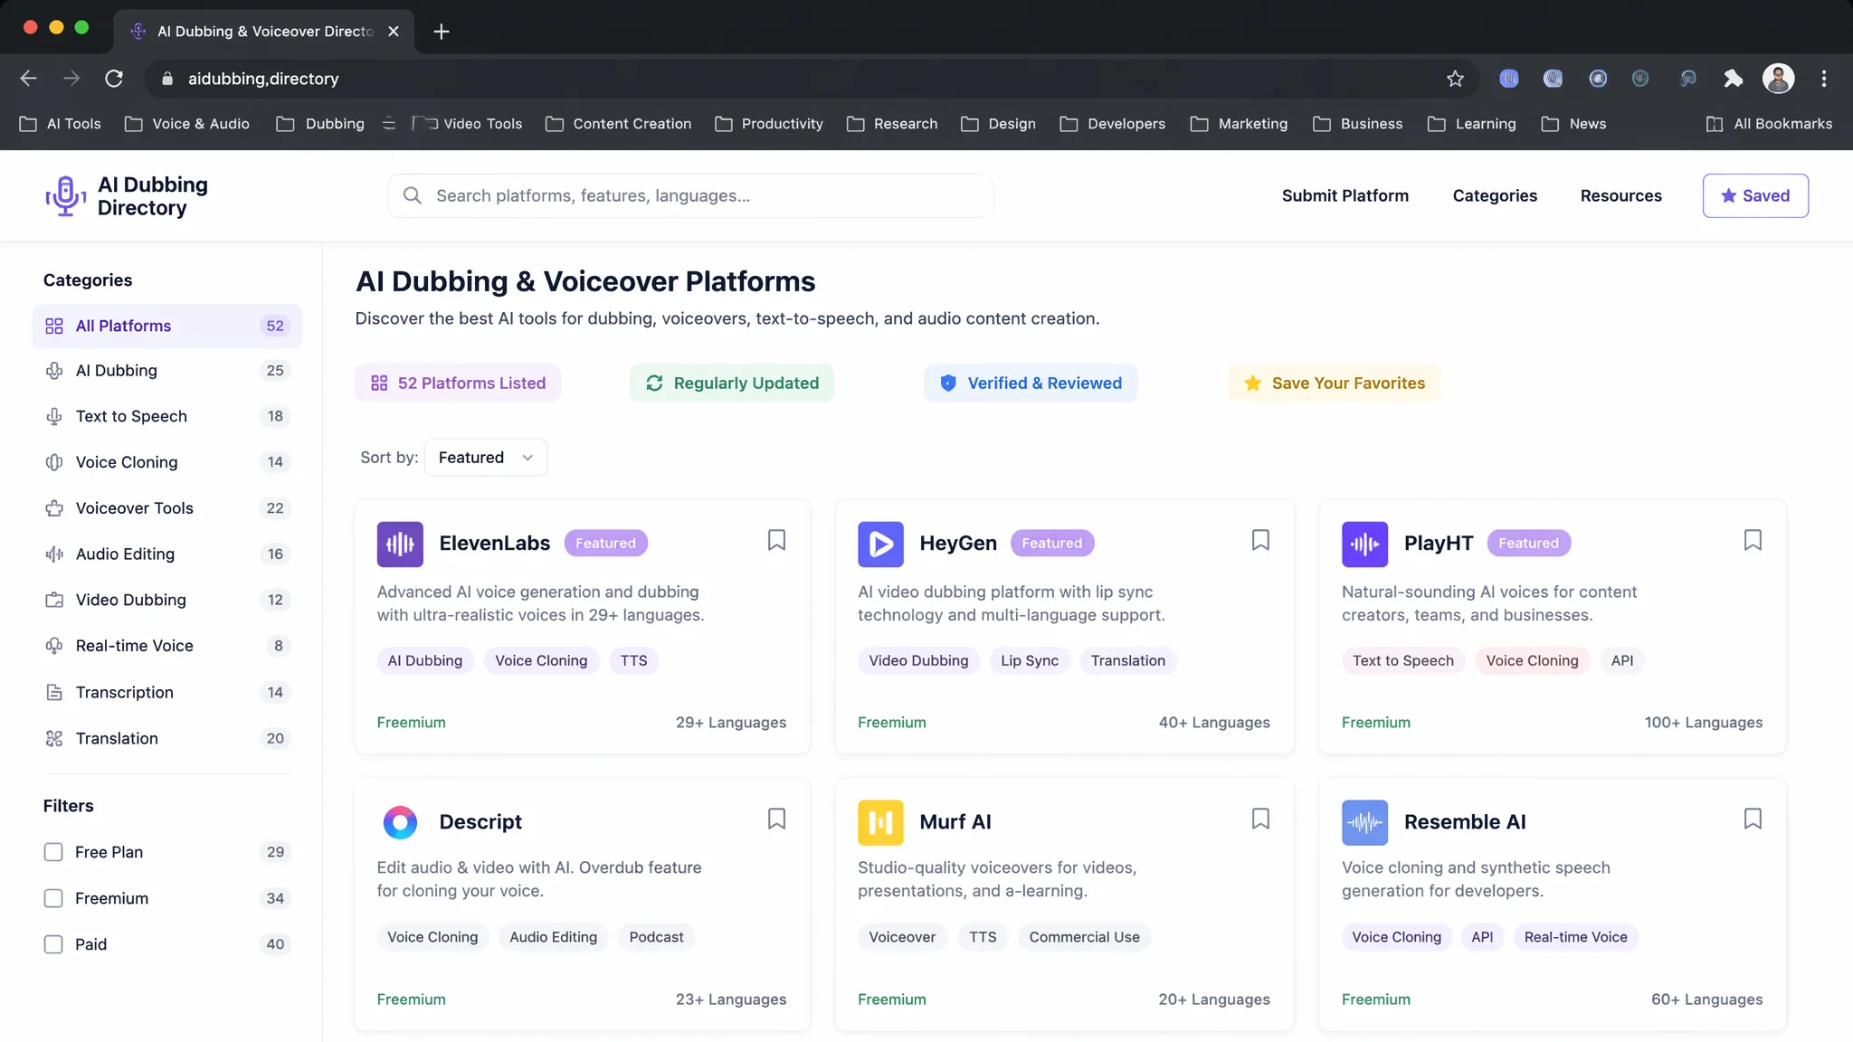This screenshot has height=1042, width=1853.
Task: Click the Audio Editing tag on Descript
Action: coord(553,937)
